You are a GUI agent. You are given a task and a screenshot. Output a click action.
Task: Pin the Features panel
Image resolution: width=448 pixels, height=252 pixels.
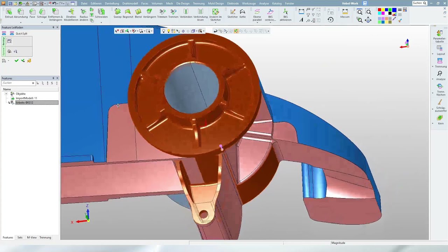point(53,78)
